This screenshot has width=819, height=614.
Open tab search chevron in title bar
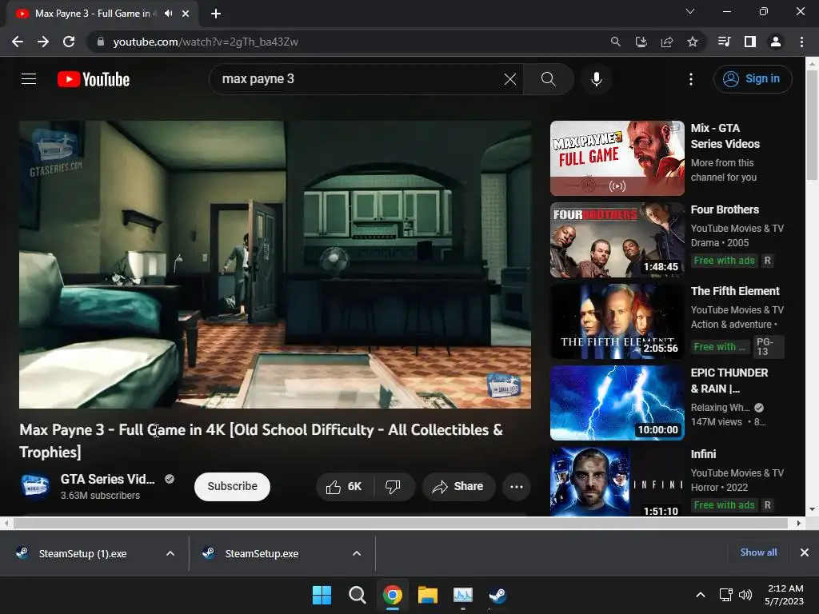coord(690,11)
